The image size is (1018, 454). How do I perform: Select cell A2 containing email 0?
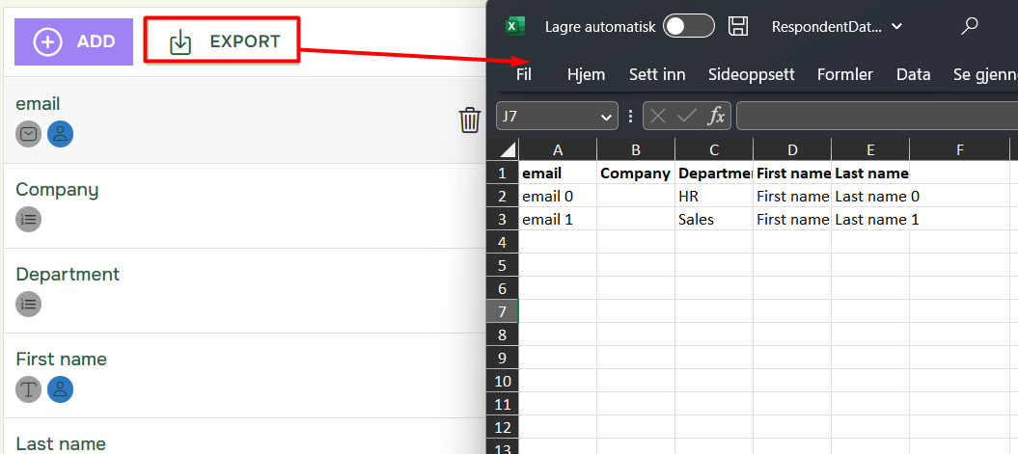(558, 196)
